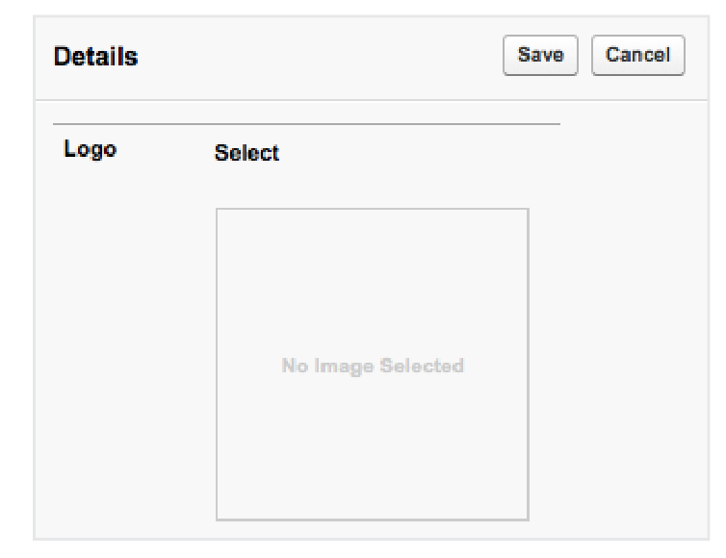Image resolution: width=726 pixels, height=558 pixels.
Task: Choose a logo image via Select
Action: (246, 153)
